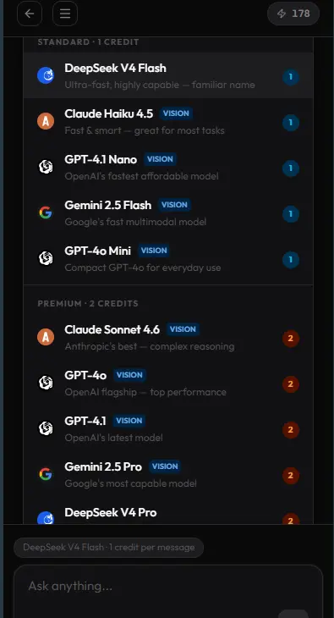Choose the GPT-4o model entry
Viewport: 334px width, 618px height.
(168, 383)
